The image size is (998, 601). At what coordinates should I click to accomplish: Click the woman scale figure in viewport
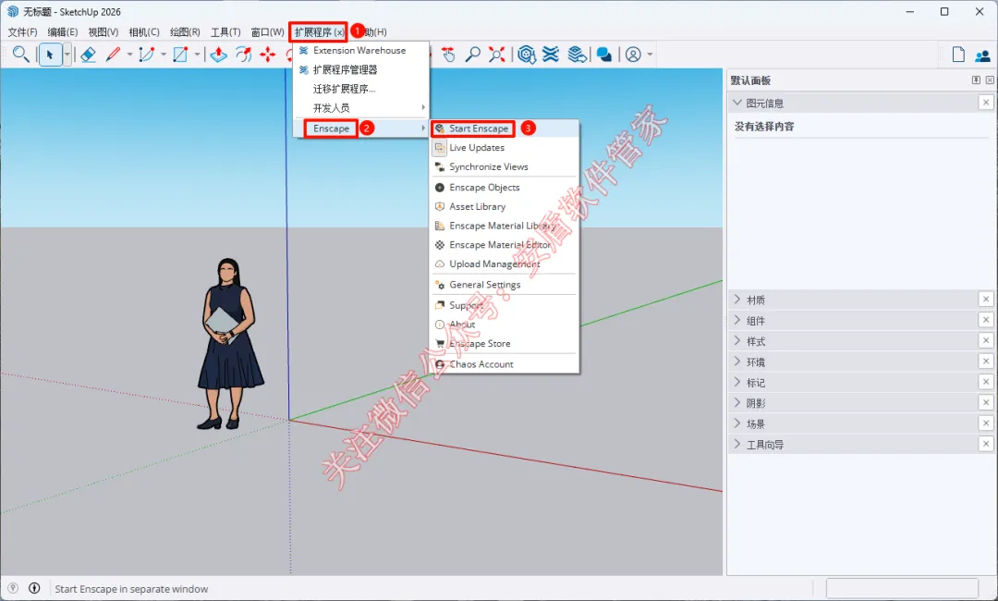[x=229, y=344]
